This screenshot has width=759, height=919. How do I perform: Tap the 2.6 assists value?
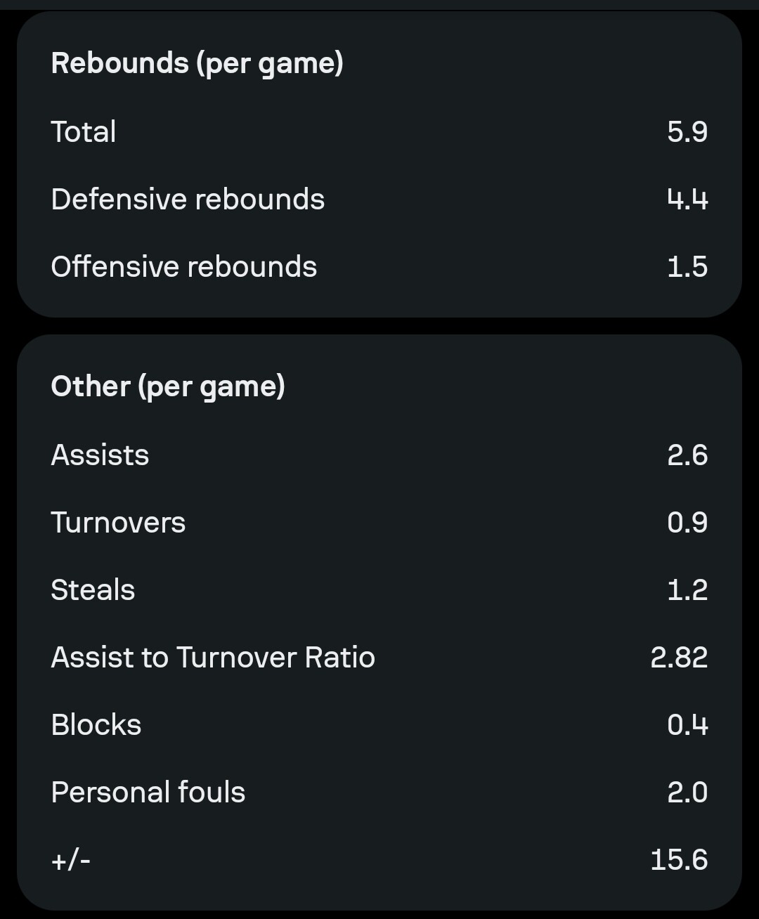[x=687, y=455]
